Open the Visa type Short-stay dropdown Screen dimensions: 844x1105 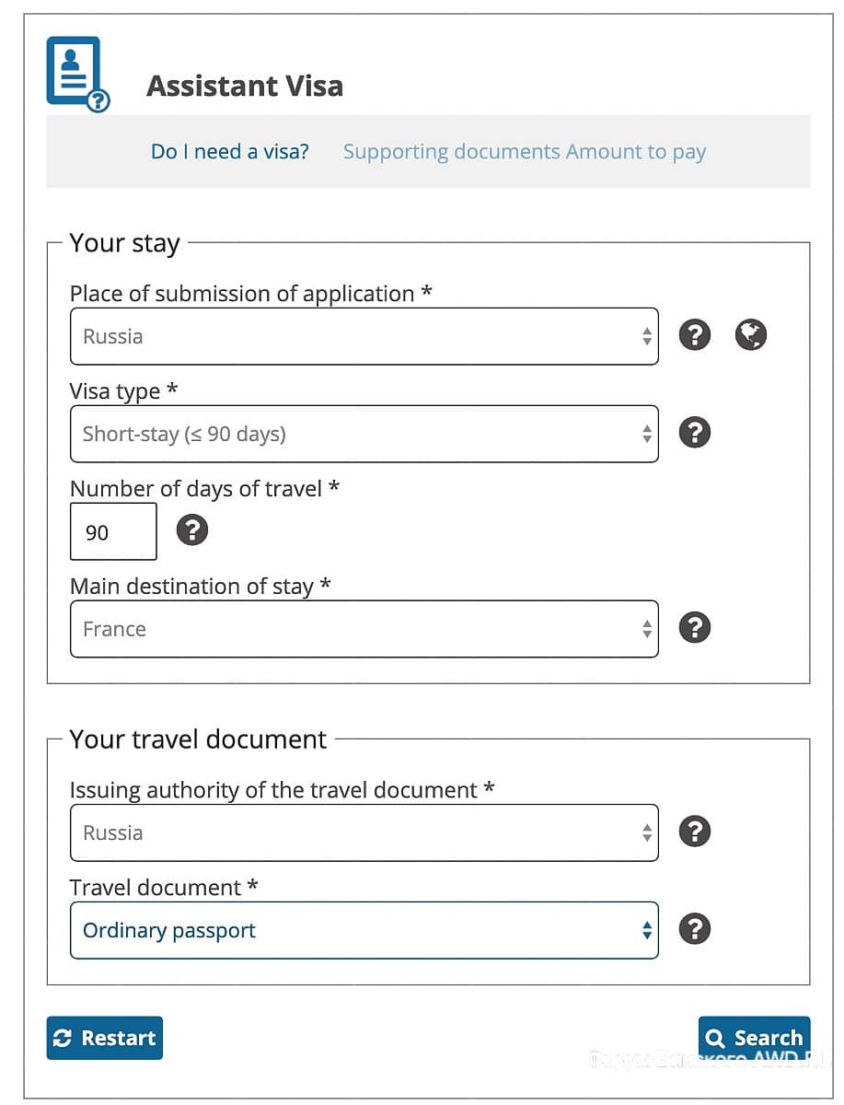coord(364,434)
